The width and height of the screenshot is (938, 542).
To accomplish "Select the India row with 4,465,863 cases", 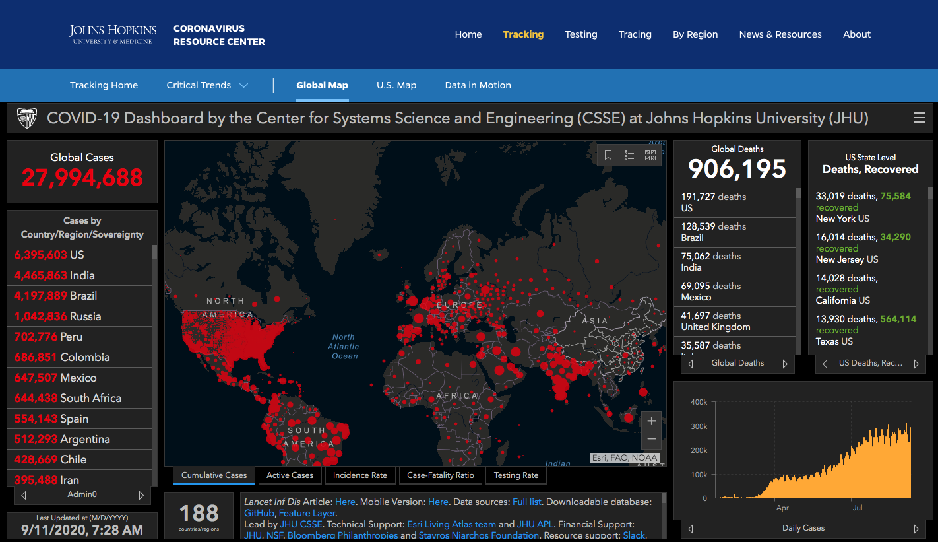I will click(x=79, y=275).
